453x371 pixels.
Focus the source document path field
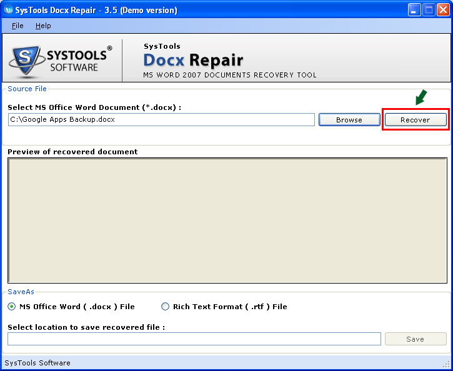pyautogui.click(x=161, y=119)
